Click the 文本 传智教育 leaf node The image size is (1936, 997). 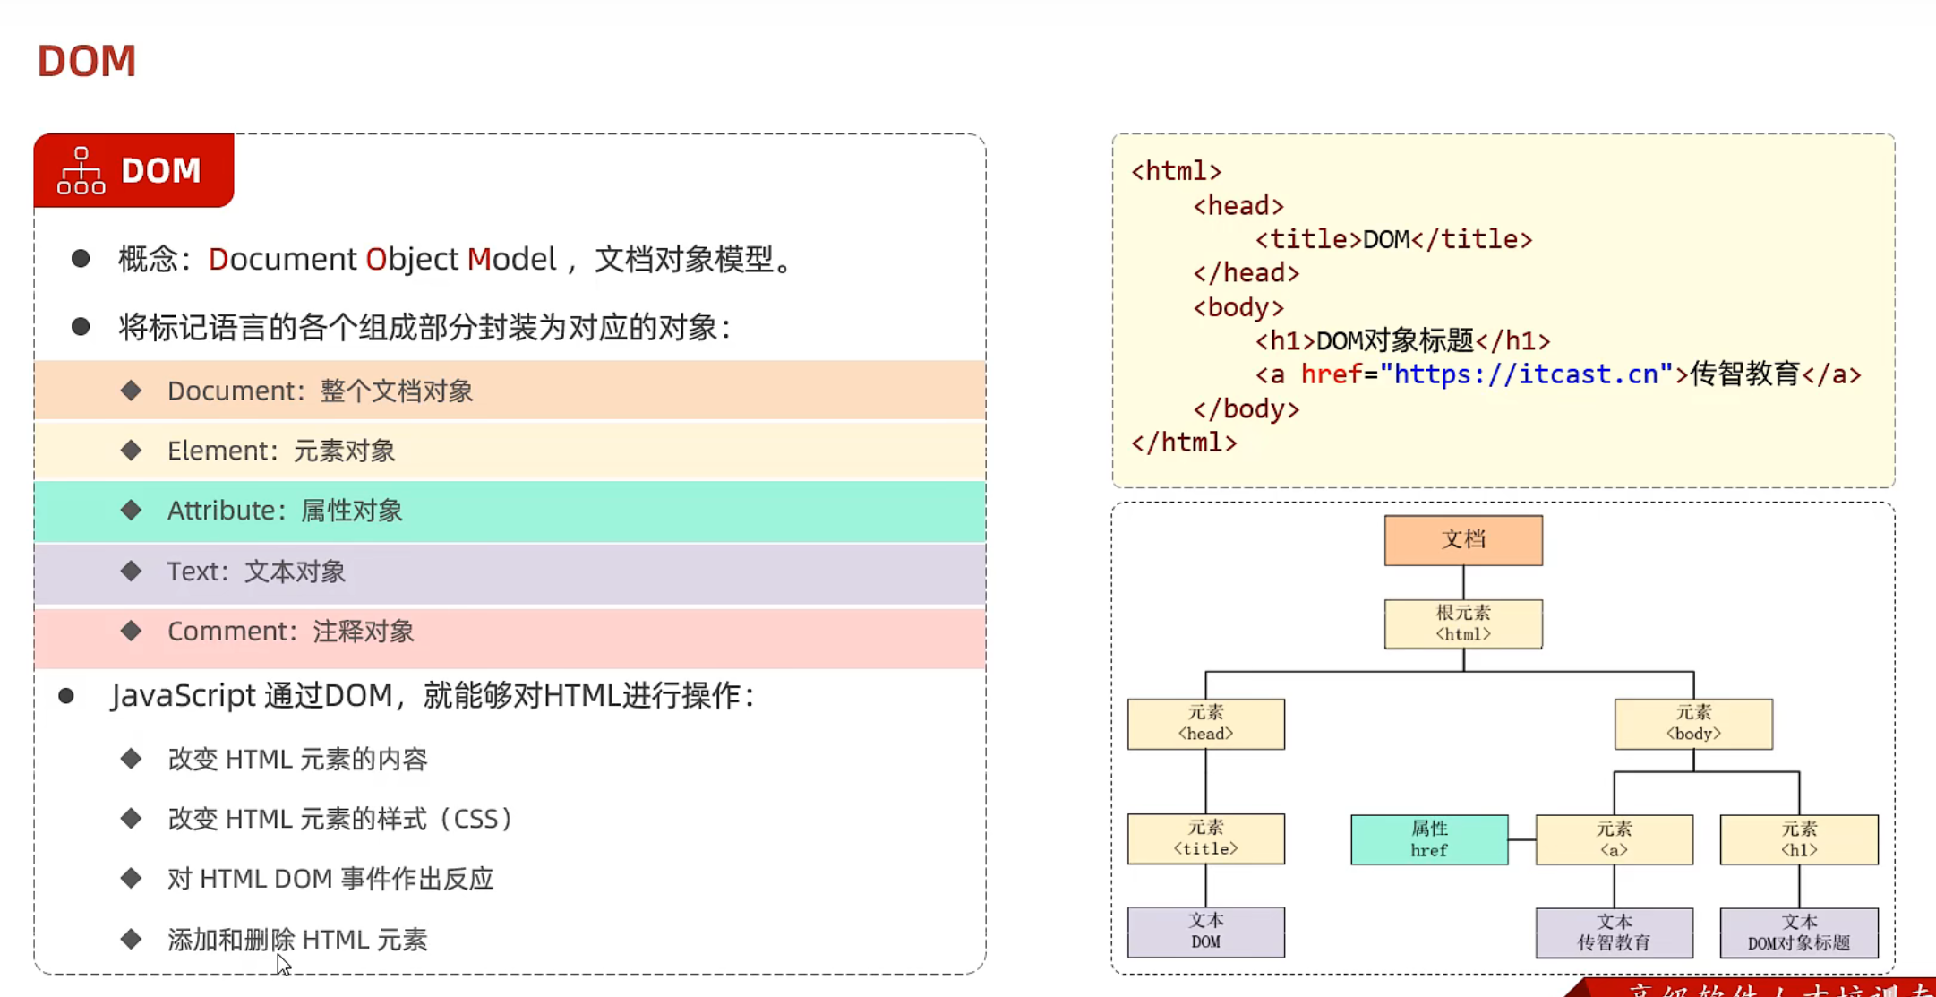1614,933
